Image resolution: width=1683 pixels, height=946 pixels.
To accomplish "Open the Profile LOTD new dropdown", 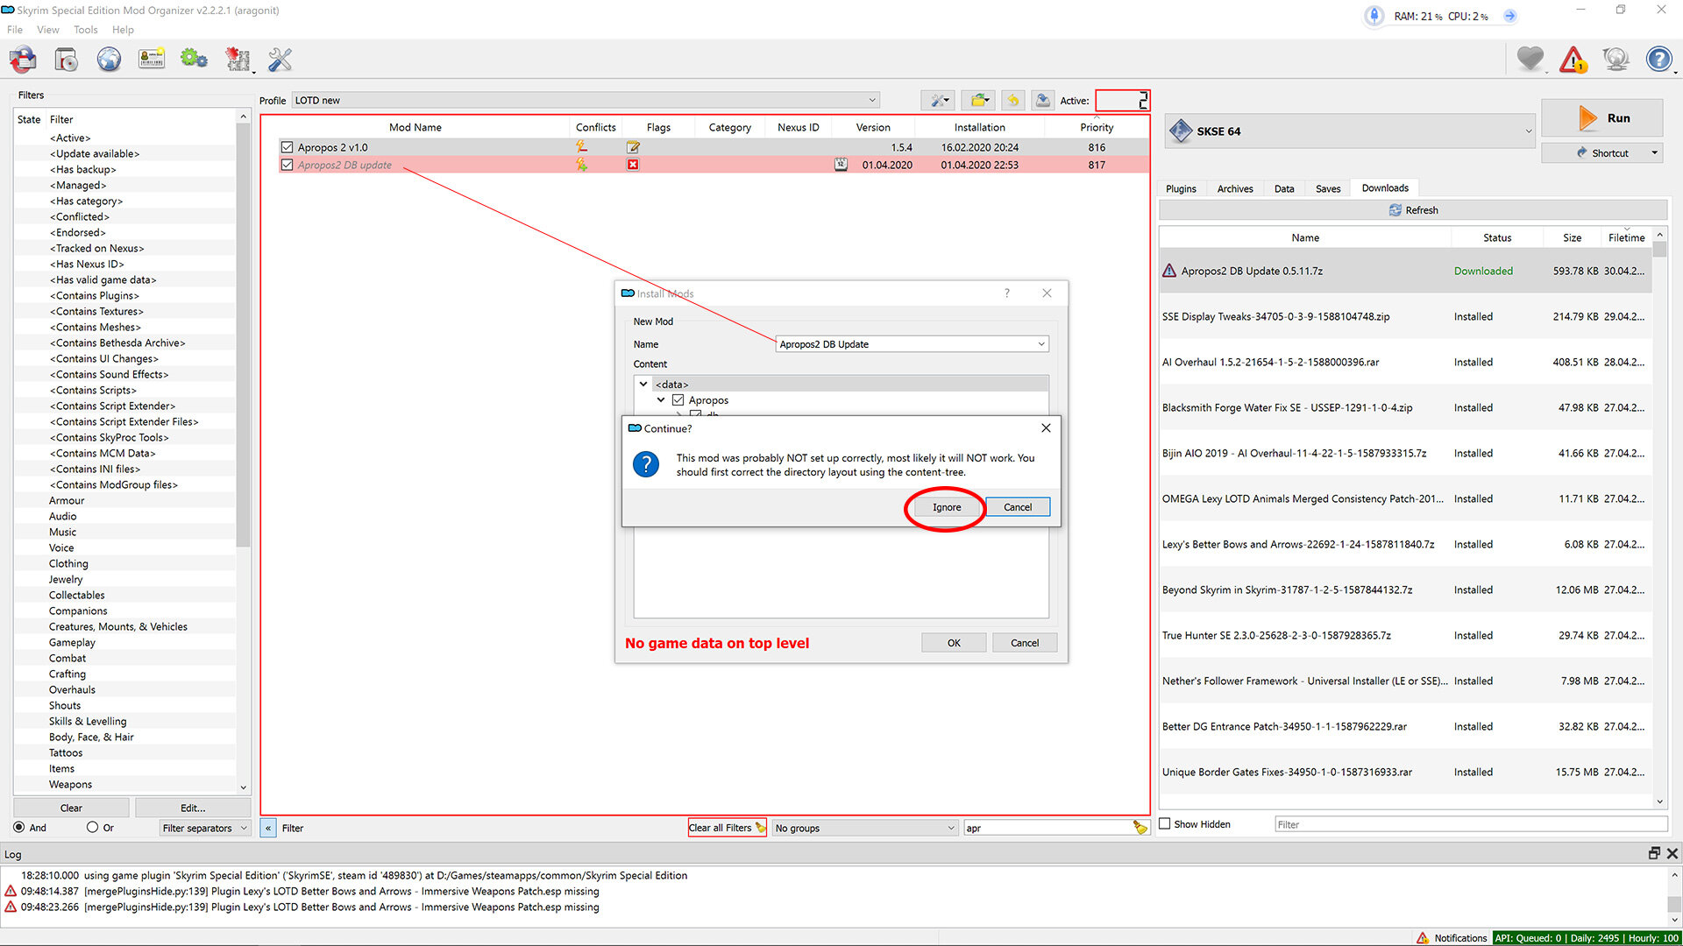I will click(586, 101).
